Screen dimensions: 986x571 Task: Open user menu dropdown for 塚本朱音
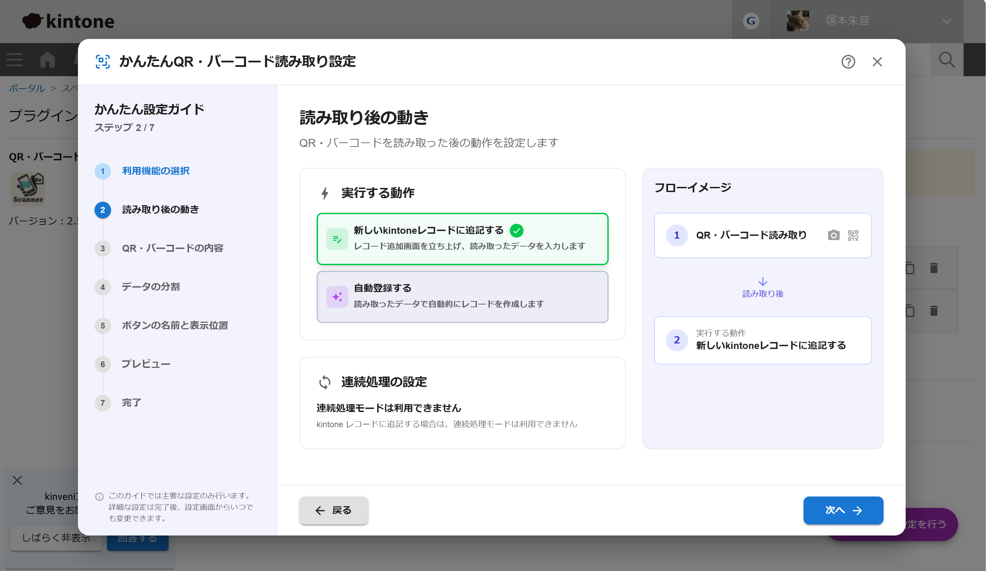pyautogui.click(x=946, y=21)
